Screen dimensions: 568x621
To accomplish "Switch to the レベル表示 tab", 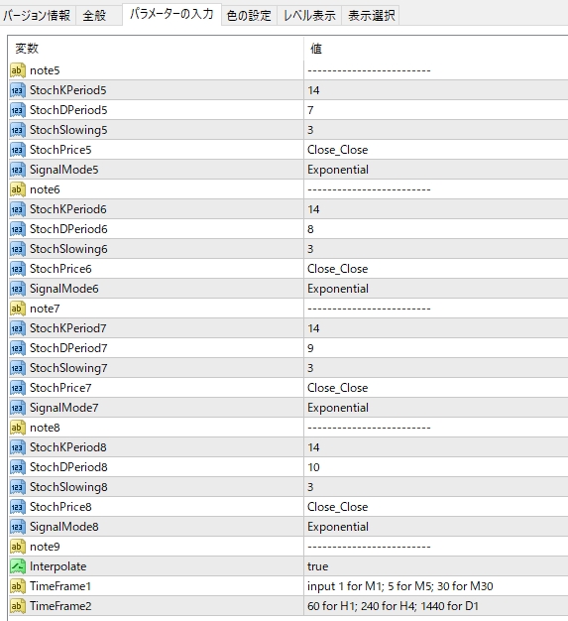I will (x=309, y=16).
